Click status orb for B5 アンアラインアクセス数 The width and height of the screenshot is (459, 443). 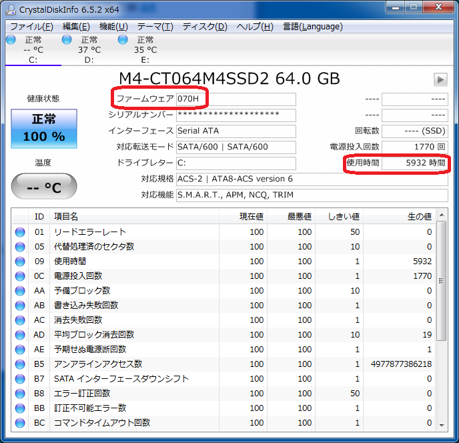click(20, 364)
